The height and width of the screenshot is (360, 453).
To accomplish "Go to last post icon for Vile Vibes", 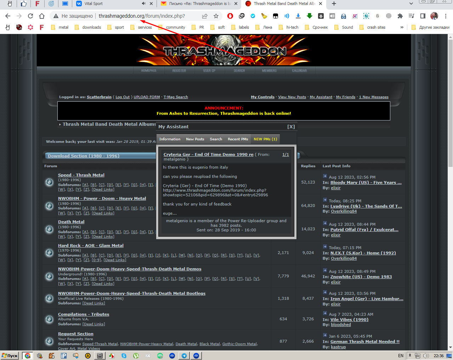I will coord(325,313).
